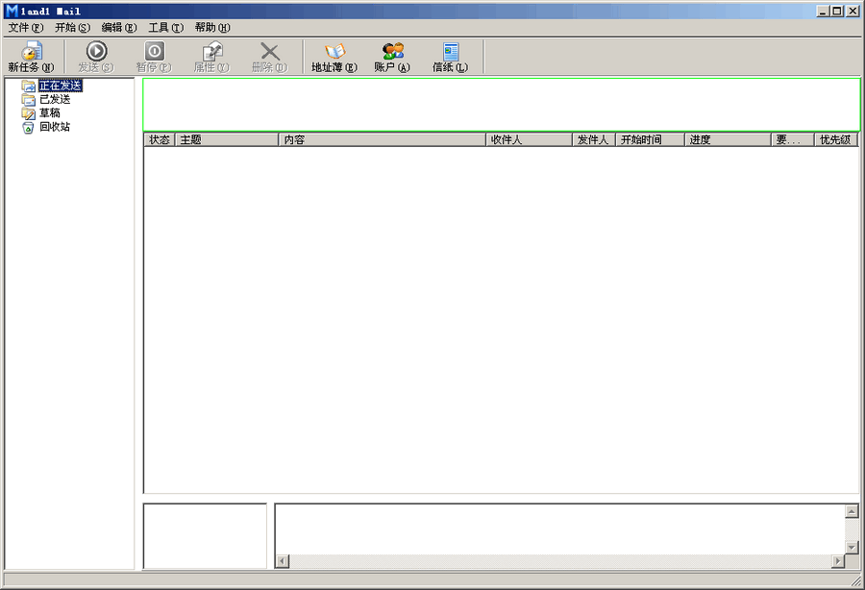Open the 回收站 (Recycle Bin) folder
865x590 pixels.
click(x=54, y=126)
